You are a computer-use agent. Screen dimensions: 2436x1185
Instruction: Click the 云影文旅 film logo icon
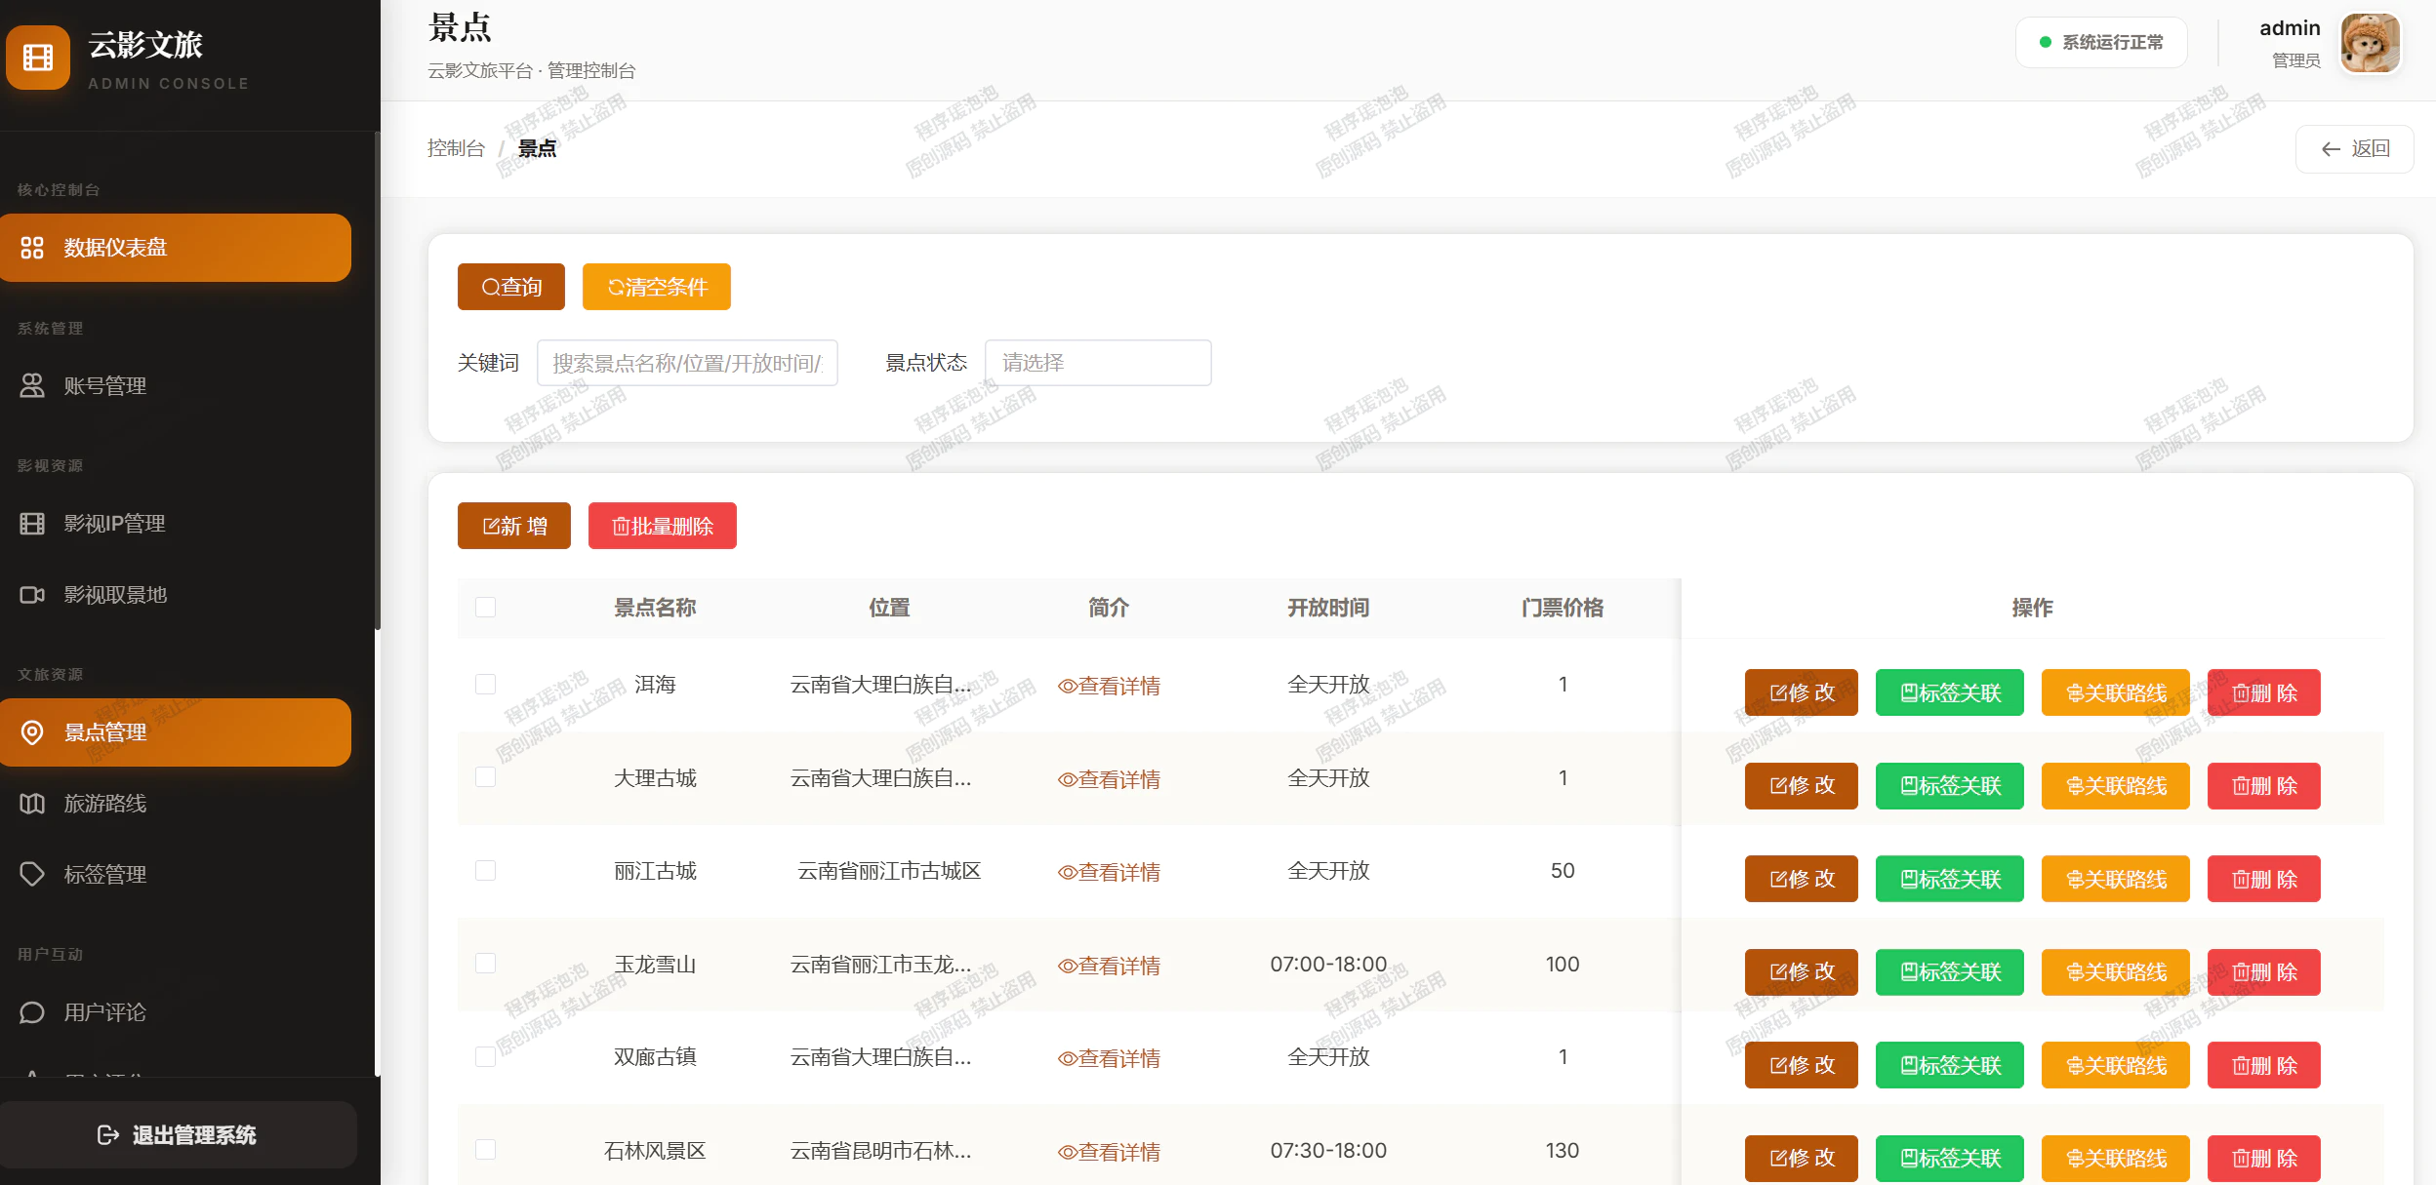point(38,58)
